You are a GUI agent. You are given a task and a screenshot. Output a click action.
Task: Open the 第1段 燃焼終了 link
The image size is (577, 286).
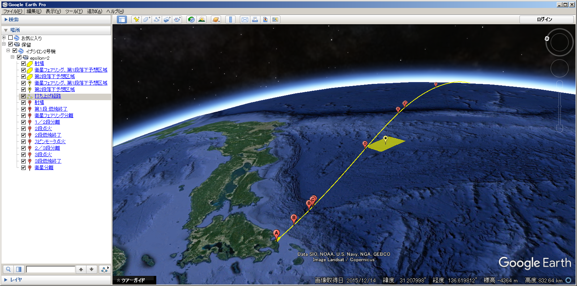point(51,109)
